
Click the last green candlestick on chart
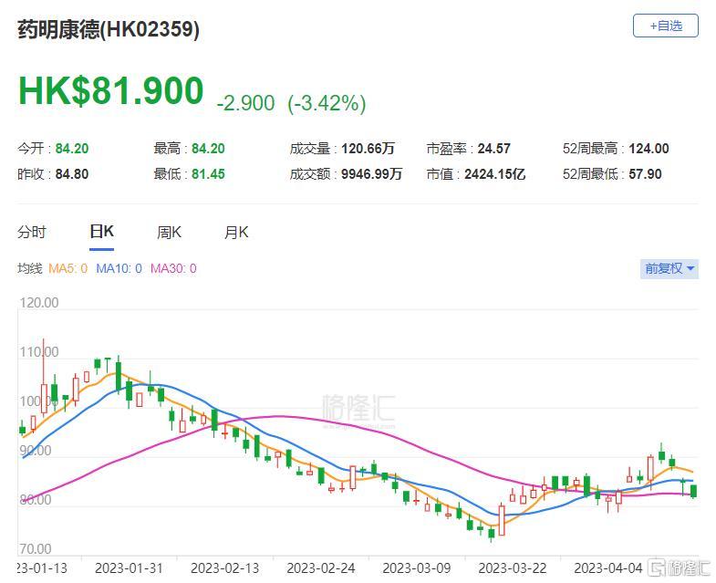[x=693, y=491]
